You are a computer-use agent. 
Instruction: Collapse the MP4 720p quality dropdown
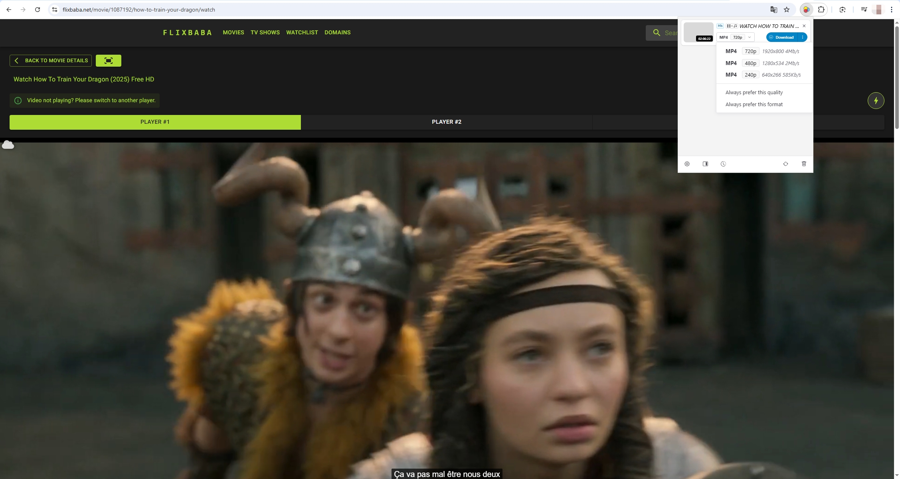pyautogui.click(x=735, y=37)
